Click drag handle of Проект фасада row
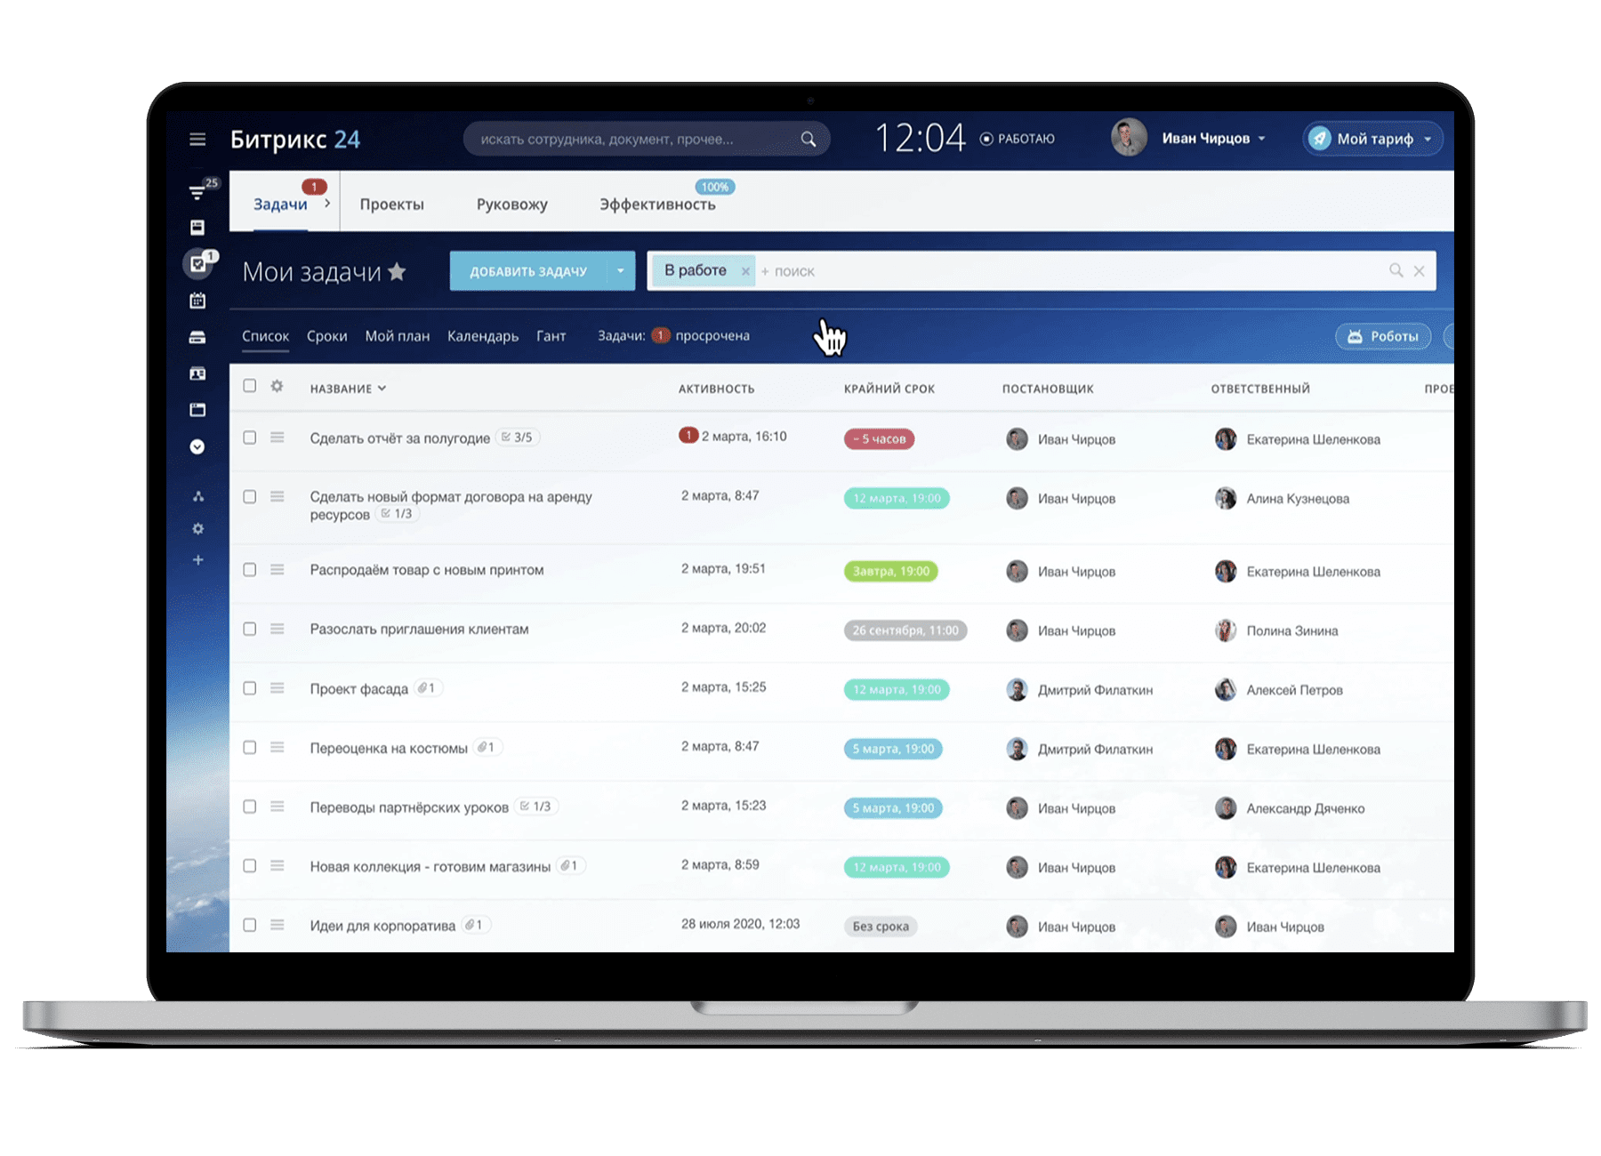The width and height of the screenshot is (1601, 1156). [278, 688]
